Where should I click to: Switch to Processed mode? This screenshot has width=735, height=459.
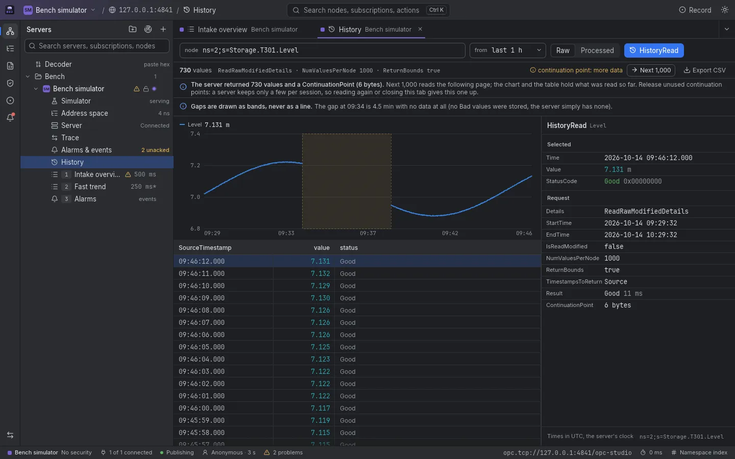point(597,50)
